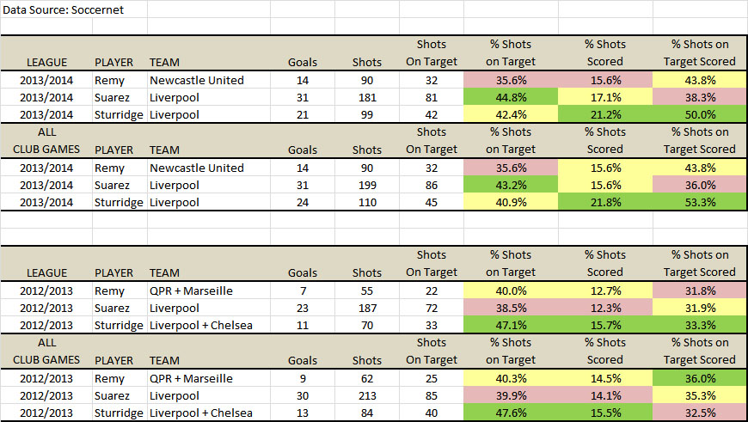Select the yellow 17.1% cell for Suarez
Screen dimensions: 748x422
(605, 97)
